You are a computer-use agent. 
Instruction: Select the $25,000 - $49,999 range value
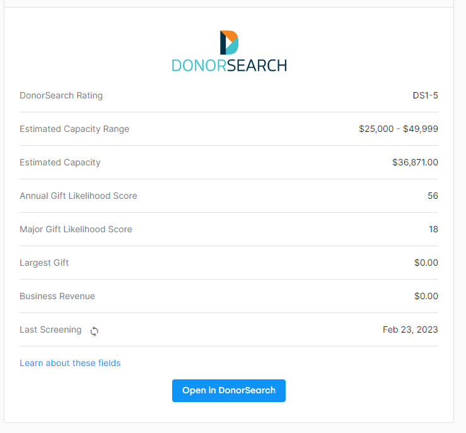[399, 129]
